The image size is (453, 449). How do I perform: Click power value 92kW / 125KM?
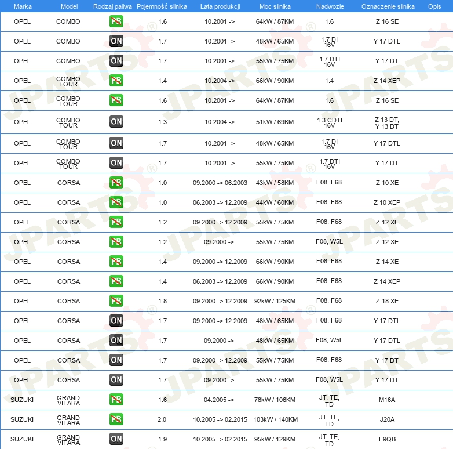(x=275, y=301)
